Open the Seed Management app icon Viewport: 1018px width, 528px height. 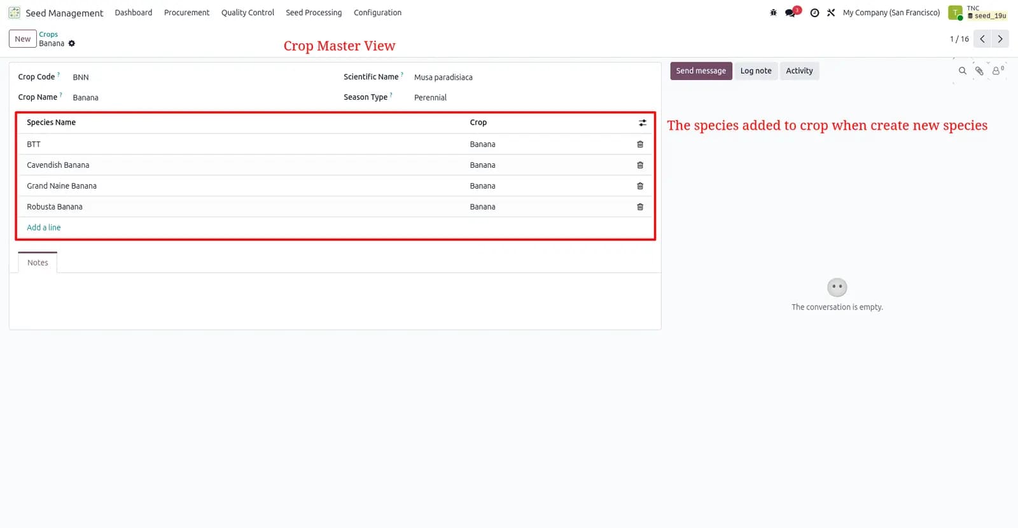coord(14,13)
